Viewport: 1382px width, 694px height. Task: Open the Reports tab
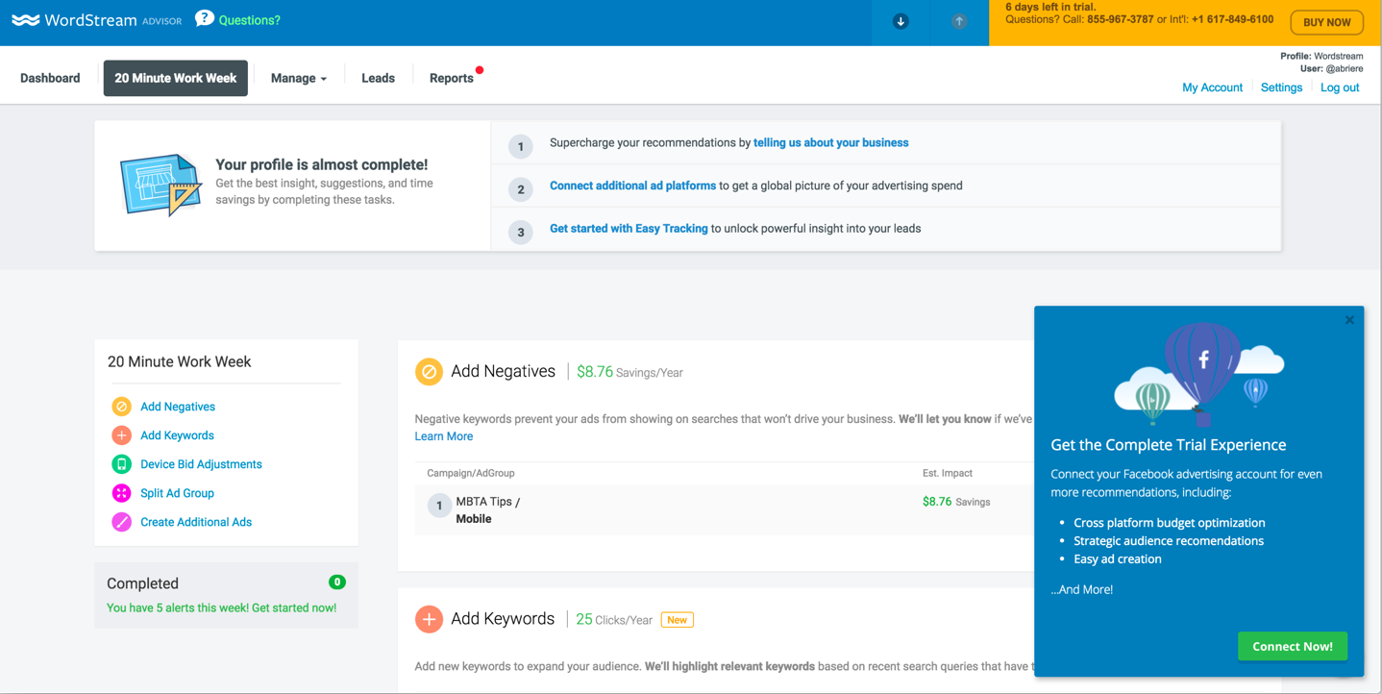(452, 78)
